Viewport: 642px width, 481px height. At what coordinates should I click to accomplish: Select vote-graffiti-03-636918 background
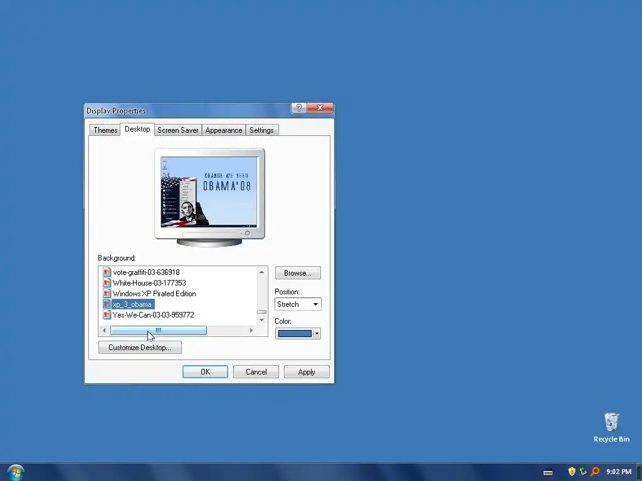146,272
